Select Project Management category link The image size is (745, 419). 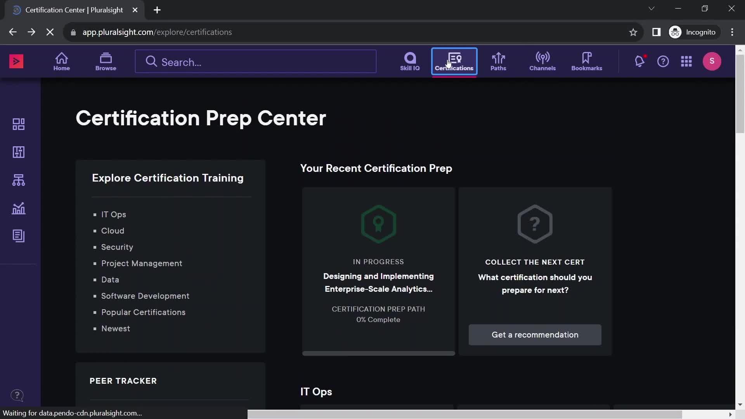tap(142, 263)
